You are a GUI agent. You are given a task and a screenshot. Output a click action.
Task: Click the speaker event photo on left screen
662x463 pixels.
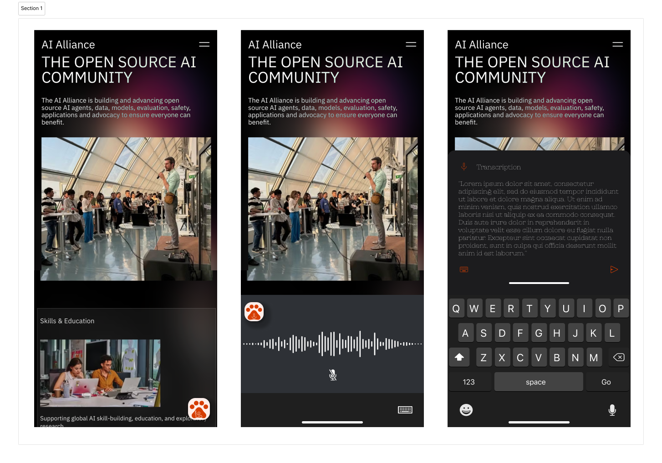coord(126,209)
